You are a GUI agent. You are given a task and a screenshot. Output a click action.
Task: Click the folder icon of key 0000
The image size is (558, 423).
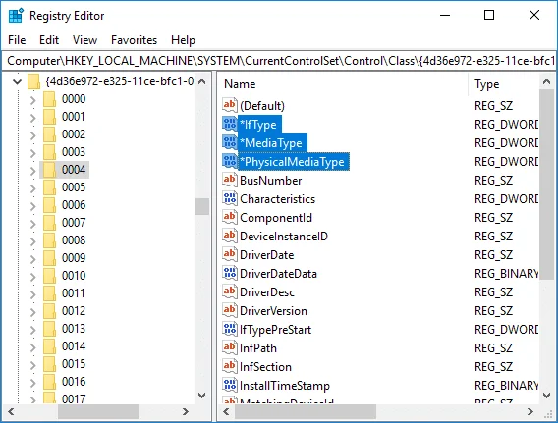(x=49, y=99)
